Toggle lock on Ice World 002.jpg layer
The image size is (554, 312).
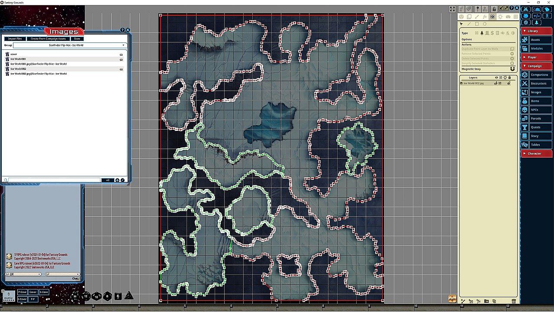click(509, 83)
